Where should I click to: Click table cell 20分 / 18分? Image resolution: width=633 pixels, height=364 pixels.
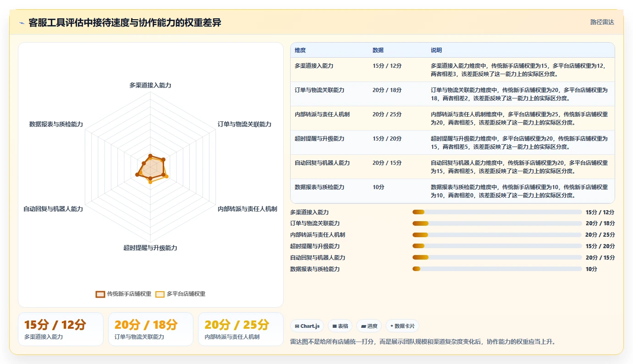[x=387, y=90]
